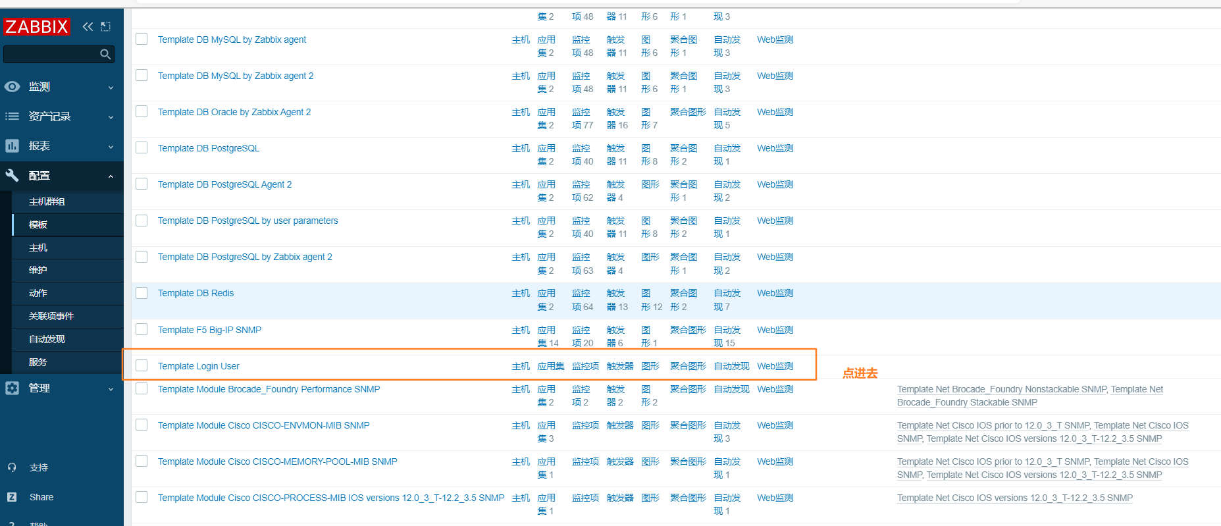Open Template DB PostgreSQL by Zabbix agent 2
This screenshot has height=526, width=1221.
(245, 257)
